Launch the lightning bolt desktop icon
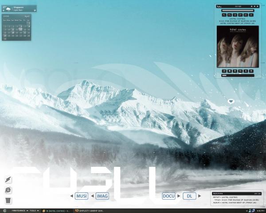This screenshot has height=213, width=266. 8,180
